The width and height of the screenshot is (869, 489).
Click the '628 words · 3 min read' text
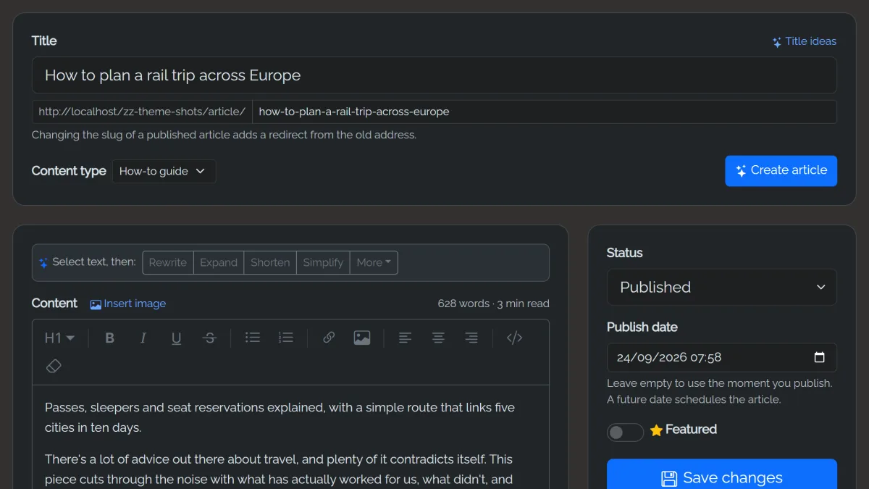click(493, 304)
